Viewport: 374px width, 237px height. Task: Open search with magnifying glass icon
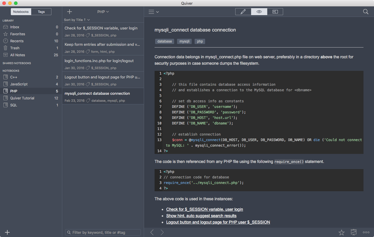point(366,12)
